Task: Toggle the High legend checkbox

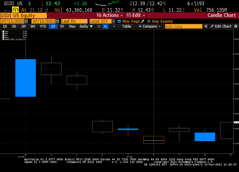Action: click(x=3, y=33)
